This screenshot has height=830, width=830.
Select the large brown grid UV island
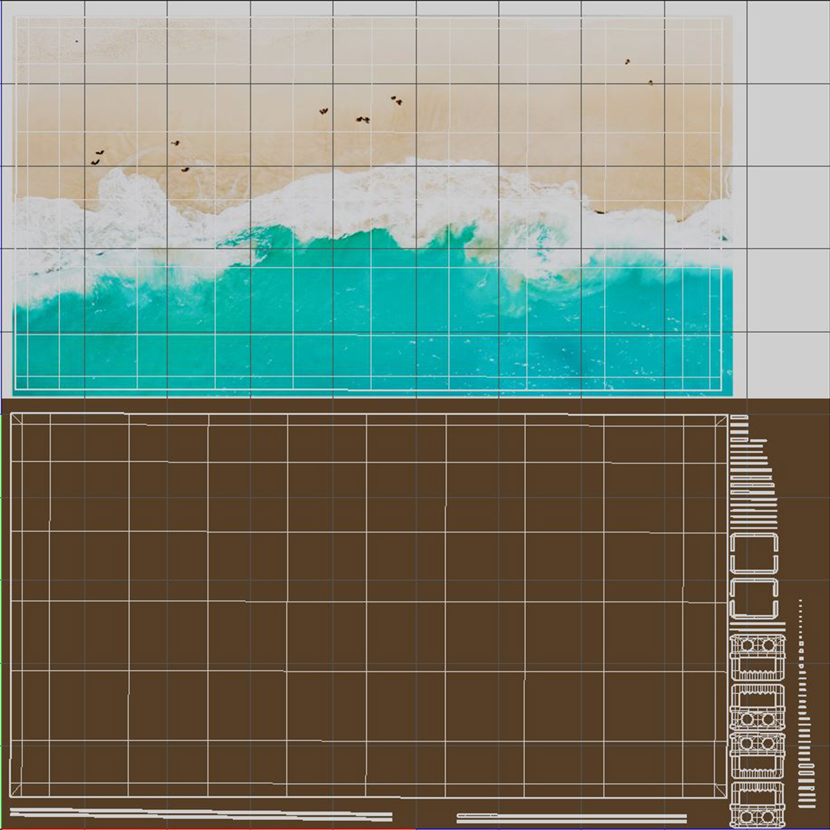tap(368, 605)
